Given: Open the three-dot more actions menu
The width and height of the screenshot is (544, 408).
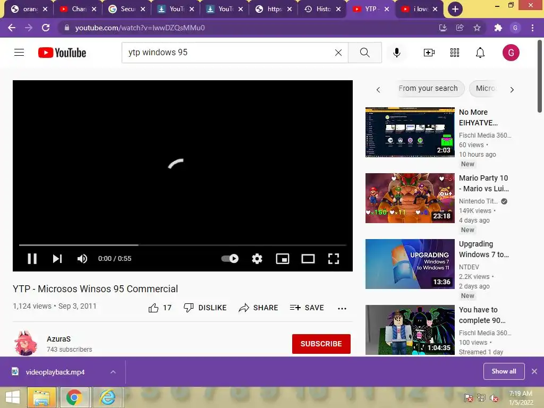Looking at the screenshot, I should [x=342, y=308].
